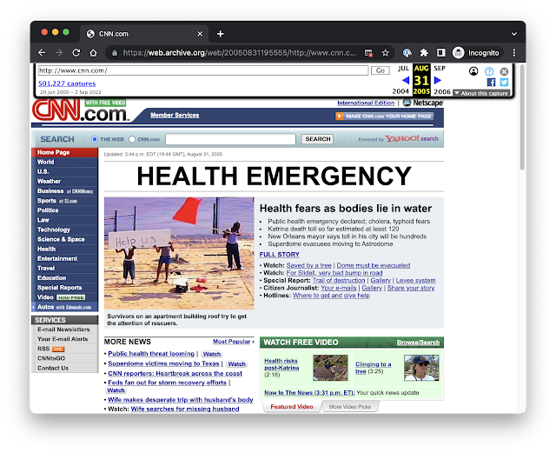The image size is (556, 453).
Task: Open Where to get and give help
Action: [x=331, y=296]
